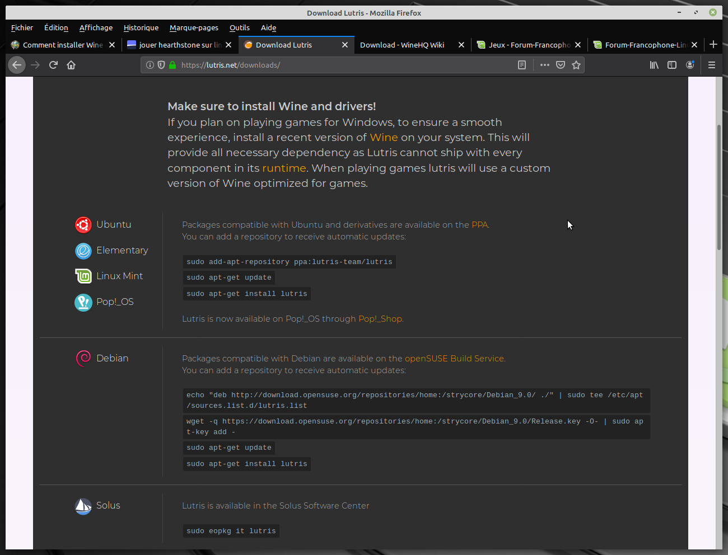Click the tracking protection shield icon
Image resolution: width=728 pixels, height=555 pixels.
point(161,65)
